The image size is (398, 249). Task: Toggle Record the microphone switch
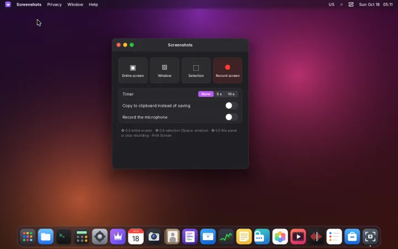coord(232,117)
